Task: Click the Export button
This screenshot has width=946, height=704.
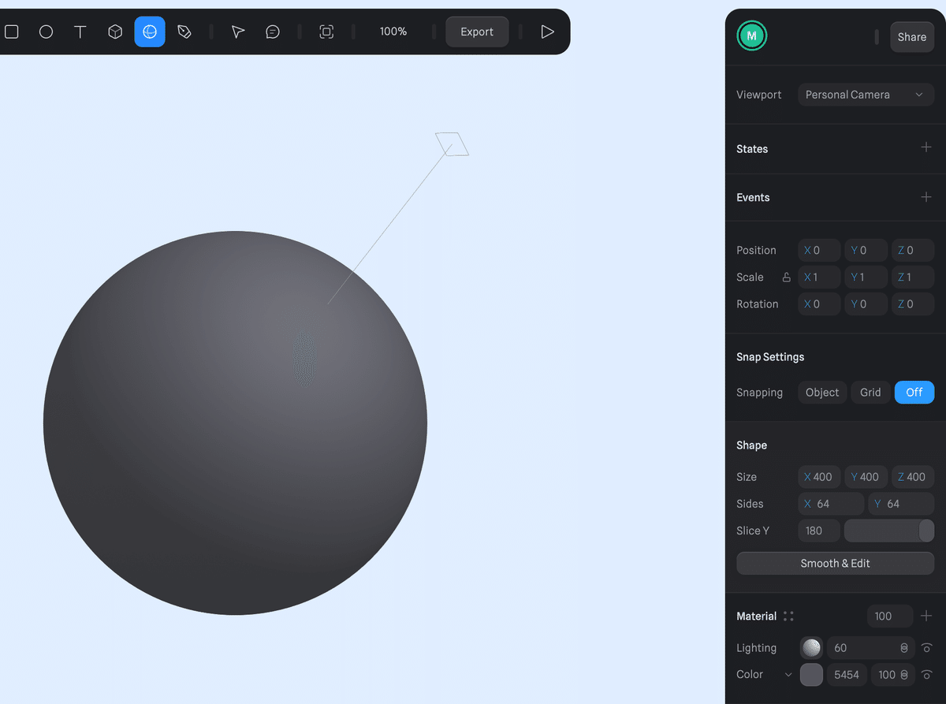Action: click(477, 32)
